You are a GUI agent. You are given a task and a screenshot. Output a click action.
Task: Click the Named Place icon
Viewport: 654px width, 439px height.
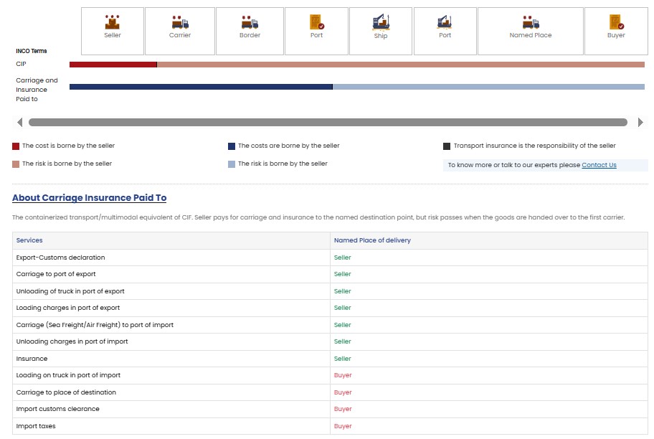coord(531,22)
